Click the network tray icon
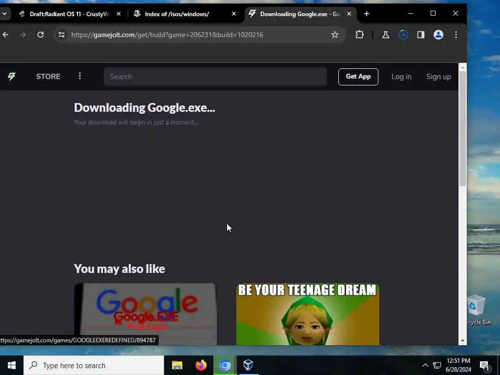 pos(437,365)
